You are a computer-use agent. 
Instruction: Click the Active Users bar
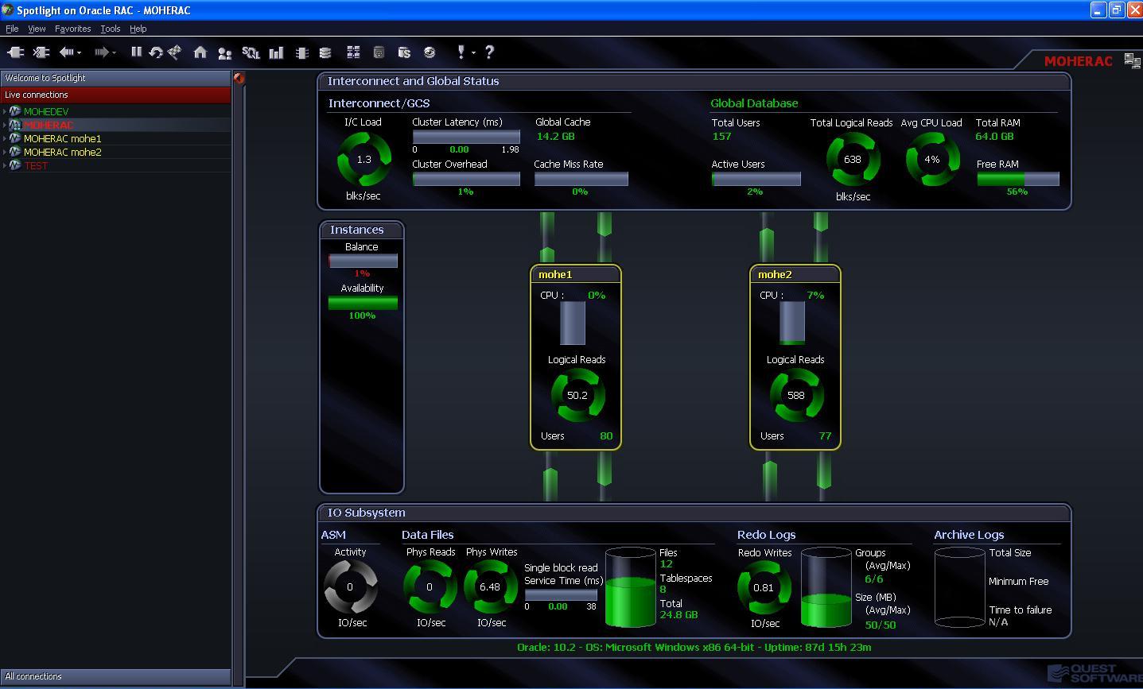click(x=756, y=179)
